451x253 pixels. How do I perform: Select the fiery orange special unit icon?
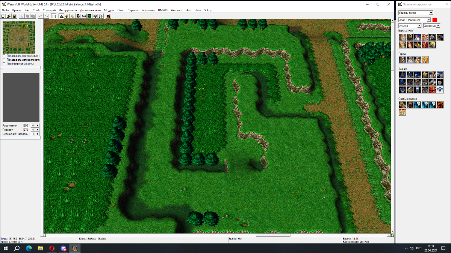point(440,104)
